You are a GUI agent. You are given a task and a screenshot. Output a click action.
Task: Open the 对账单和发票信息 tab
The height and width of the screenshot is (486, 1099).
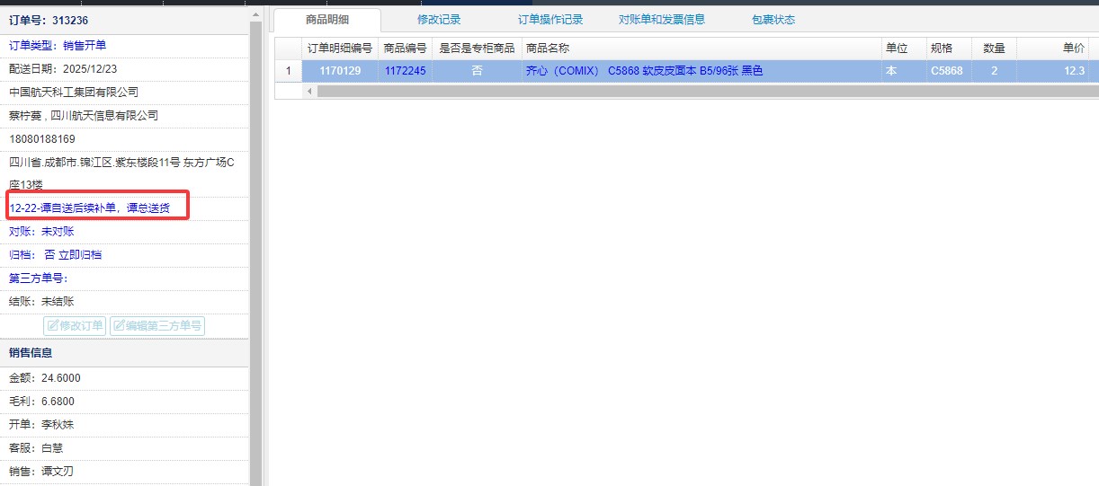point(662,20)
